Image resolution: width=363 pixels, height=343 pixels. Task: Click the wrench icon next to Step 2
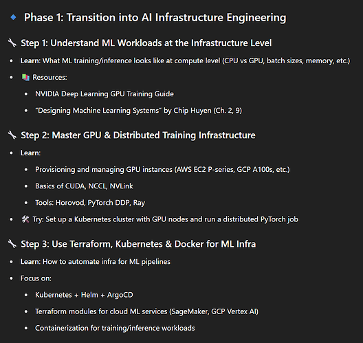[x=12, y=135]
